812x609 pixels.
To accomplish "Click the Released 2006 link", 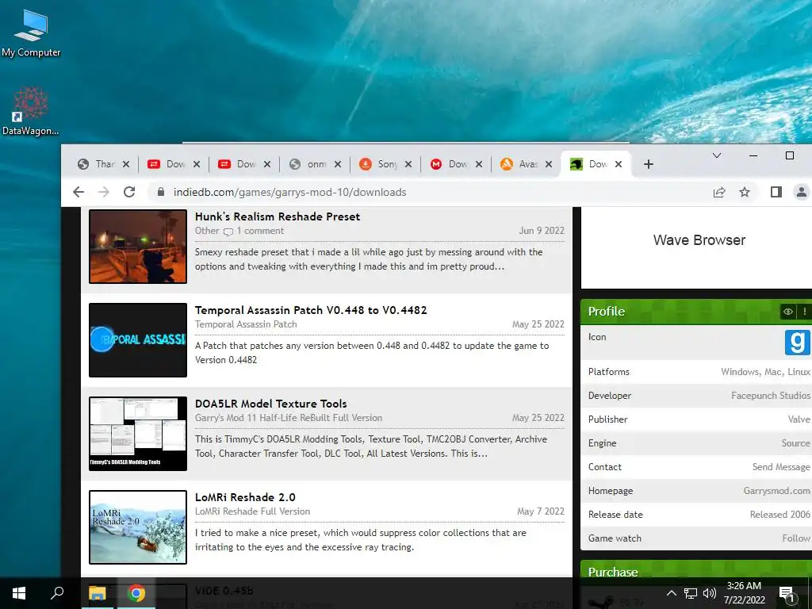I will click(780, 515).
